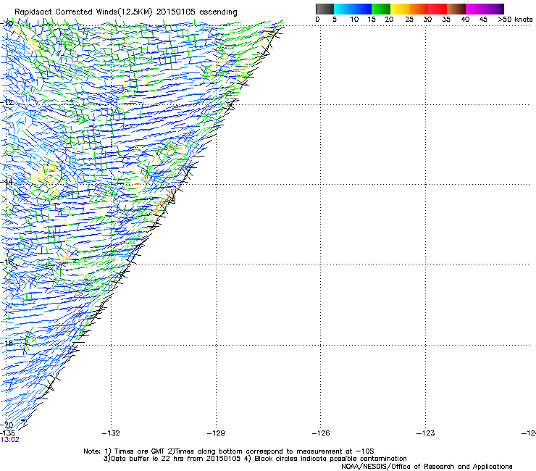Viewport: 536px width, 471px height.
Task: Click the -18 latitude axis label
Action: click(x=7, y=343)
